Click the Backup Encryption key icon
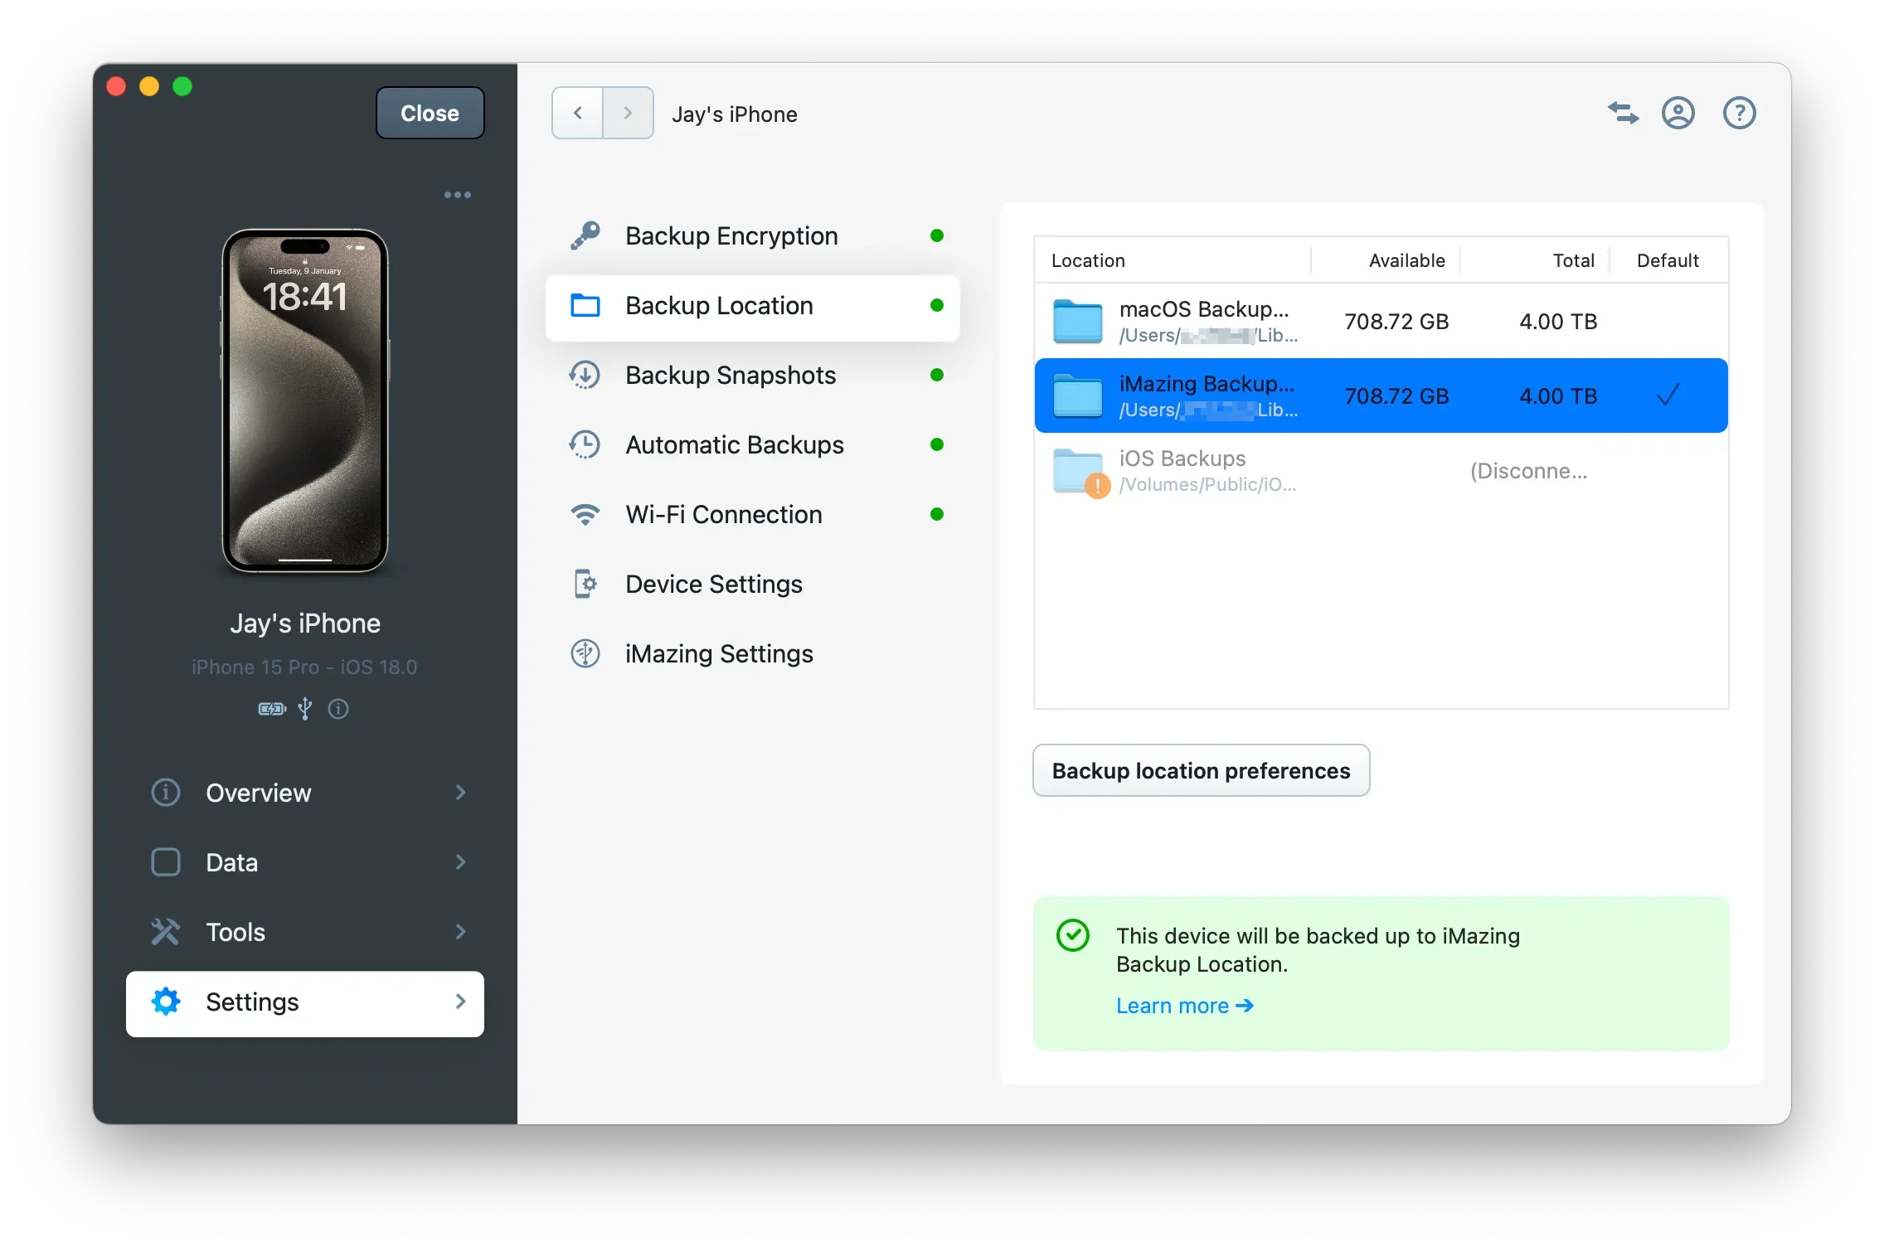 click(x=585, y=235)
